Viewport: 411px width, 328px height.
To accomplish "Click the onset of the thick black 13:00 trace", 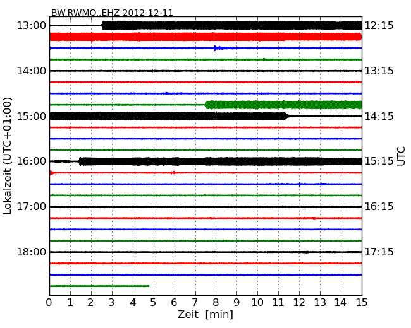I will (102, 25).
